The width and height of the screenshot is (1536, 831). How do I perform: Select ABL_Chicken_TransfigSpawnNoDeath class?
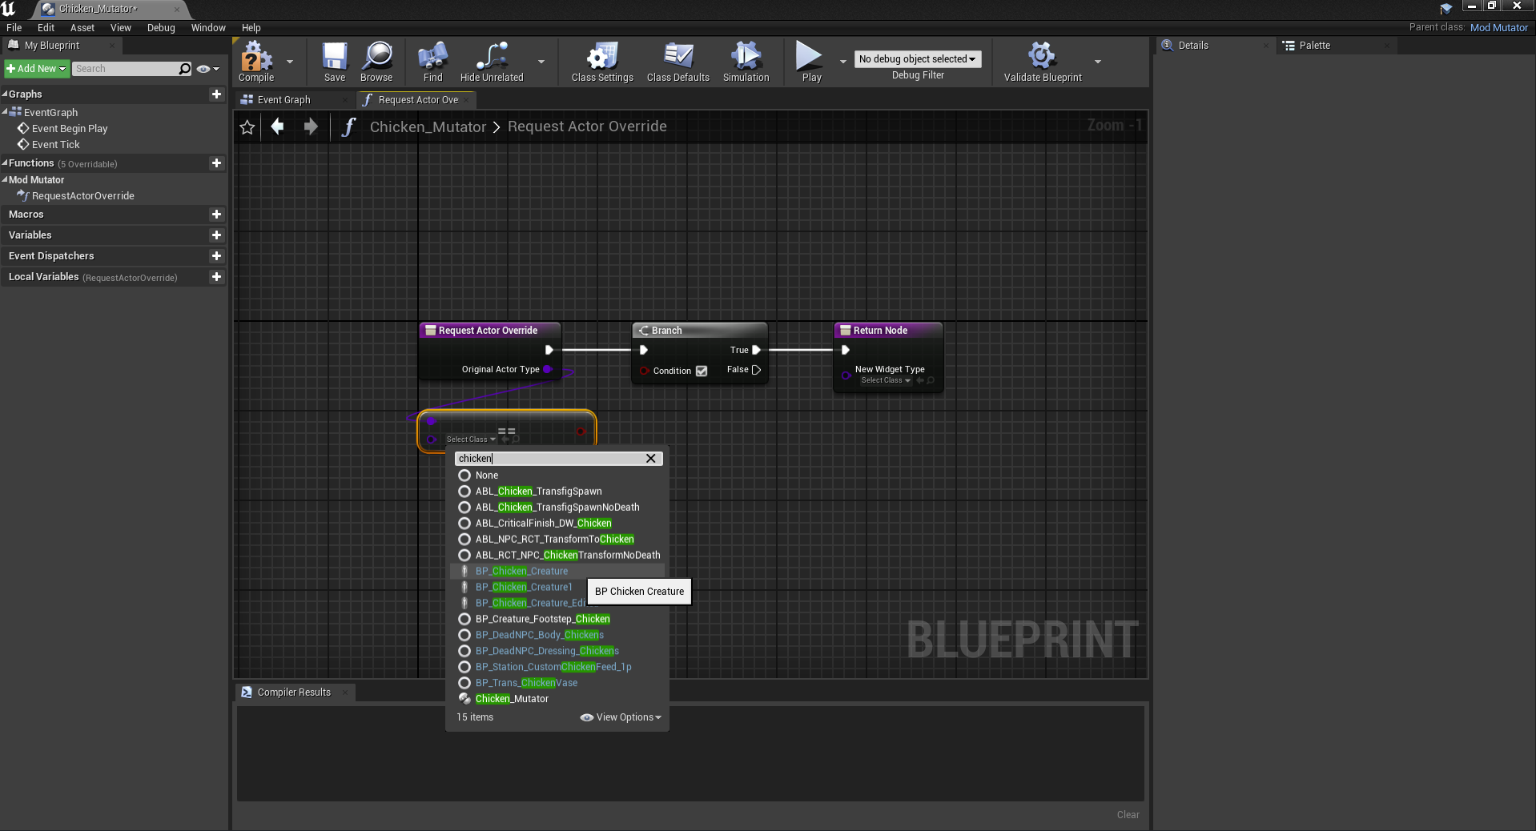pyautogui.click(x=557, y=508)
